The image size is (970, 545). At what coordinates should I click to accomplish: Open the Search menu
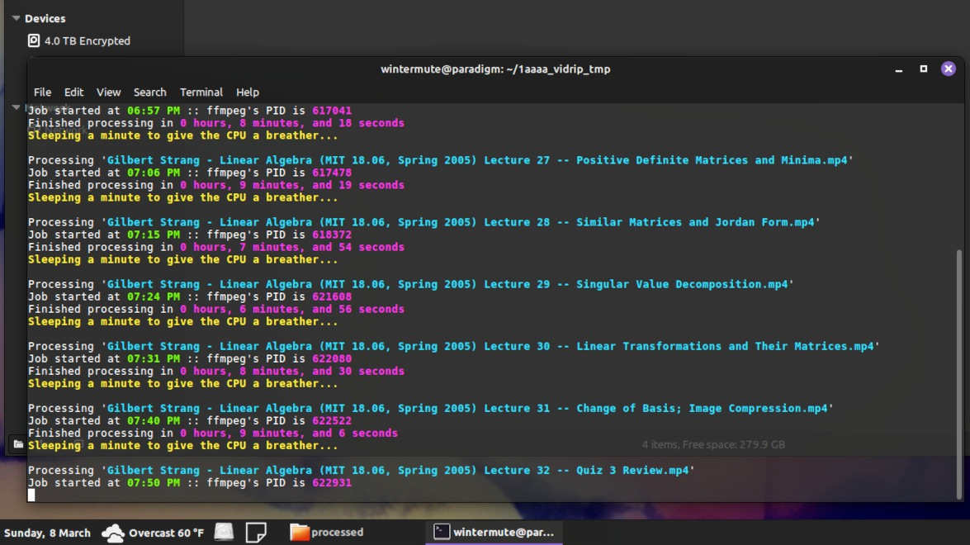149,92
